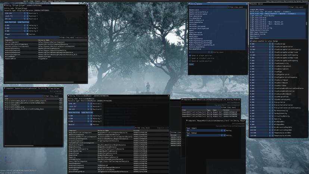Click the Spawn button
The height and width of the screenshot is (174, 309).
click(x=191, y=64)
